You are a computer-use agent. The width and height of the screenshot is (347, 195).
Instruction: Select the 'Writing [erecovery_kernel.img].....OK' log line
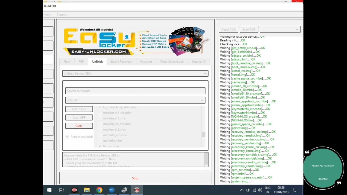(245, 151)
